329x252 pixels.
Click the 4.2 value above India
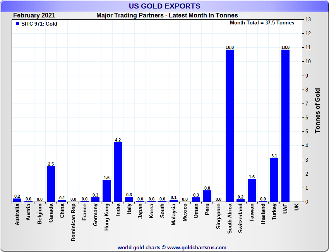point(118,140)
